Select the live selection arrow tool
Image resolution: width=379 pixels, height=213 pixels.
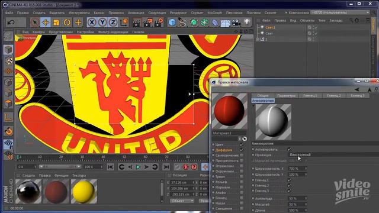pos(35,22)
